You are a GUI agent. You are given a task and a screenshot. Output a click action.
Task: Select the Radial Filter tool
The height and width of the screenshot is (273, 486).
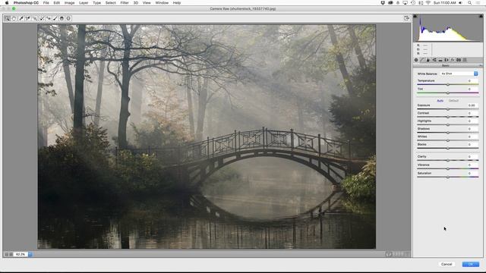(x=68, y=18)
